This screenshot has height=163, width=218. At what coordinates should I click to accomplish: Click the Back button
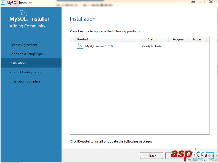coord(151,156)
